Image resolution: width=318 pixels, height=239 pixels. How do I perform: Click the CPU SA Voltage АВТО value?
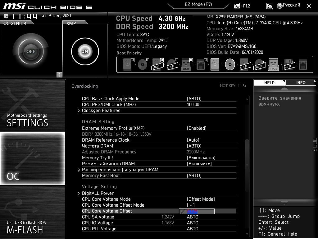(x=193, y=217)
